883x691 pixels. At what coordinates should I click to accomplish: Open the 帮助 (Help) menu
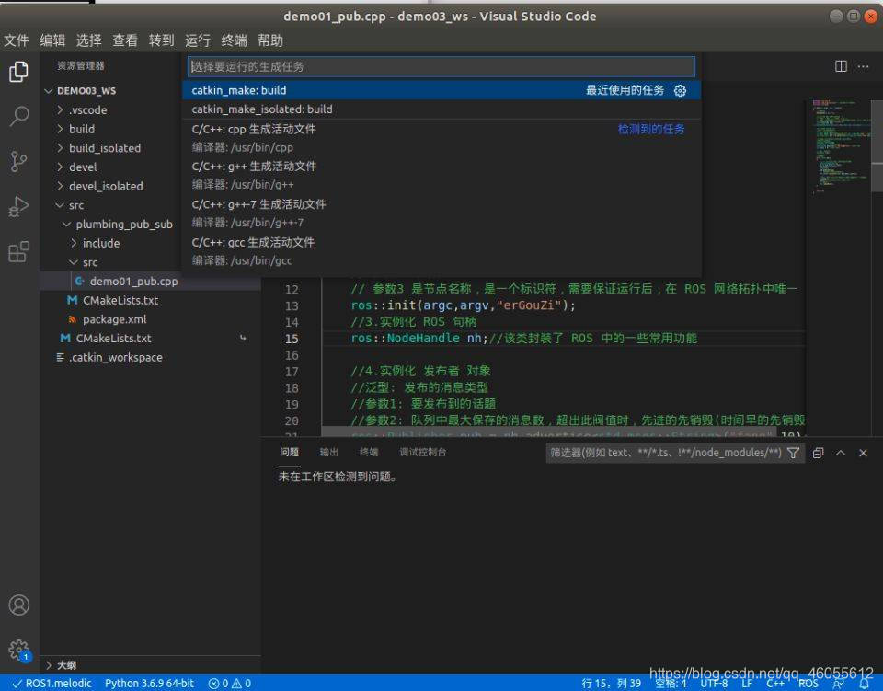pos(270,40)
